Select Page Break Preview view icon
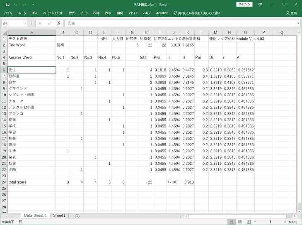 pos(248,222)
